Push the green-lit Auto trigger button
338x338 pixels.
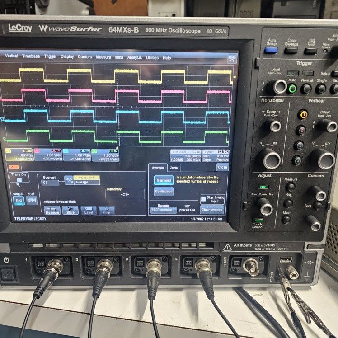(x=292, y=89)
